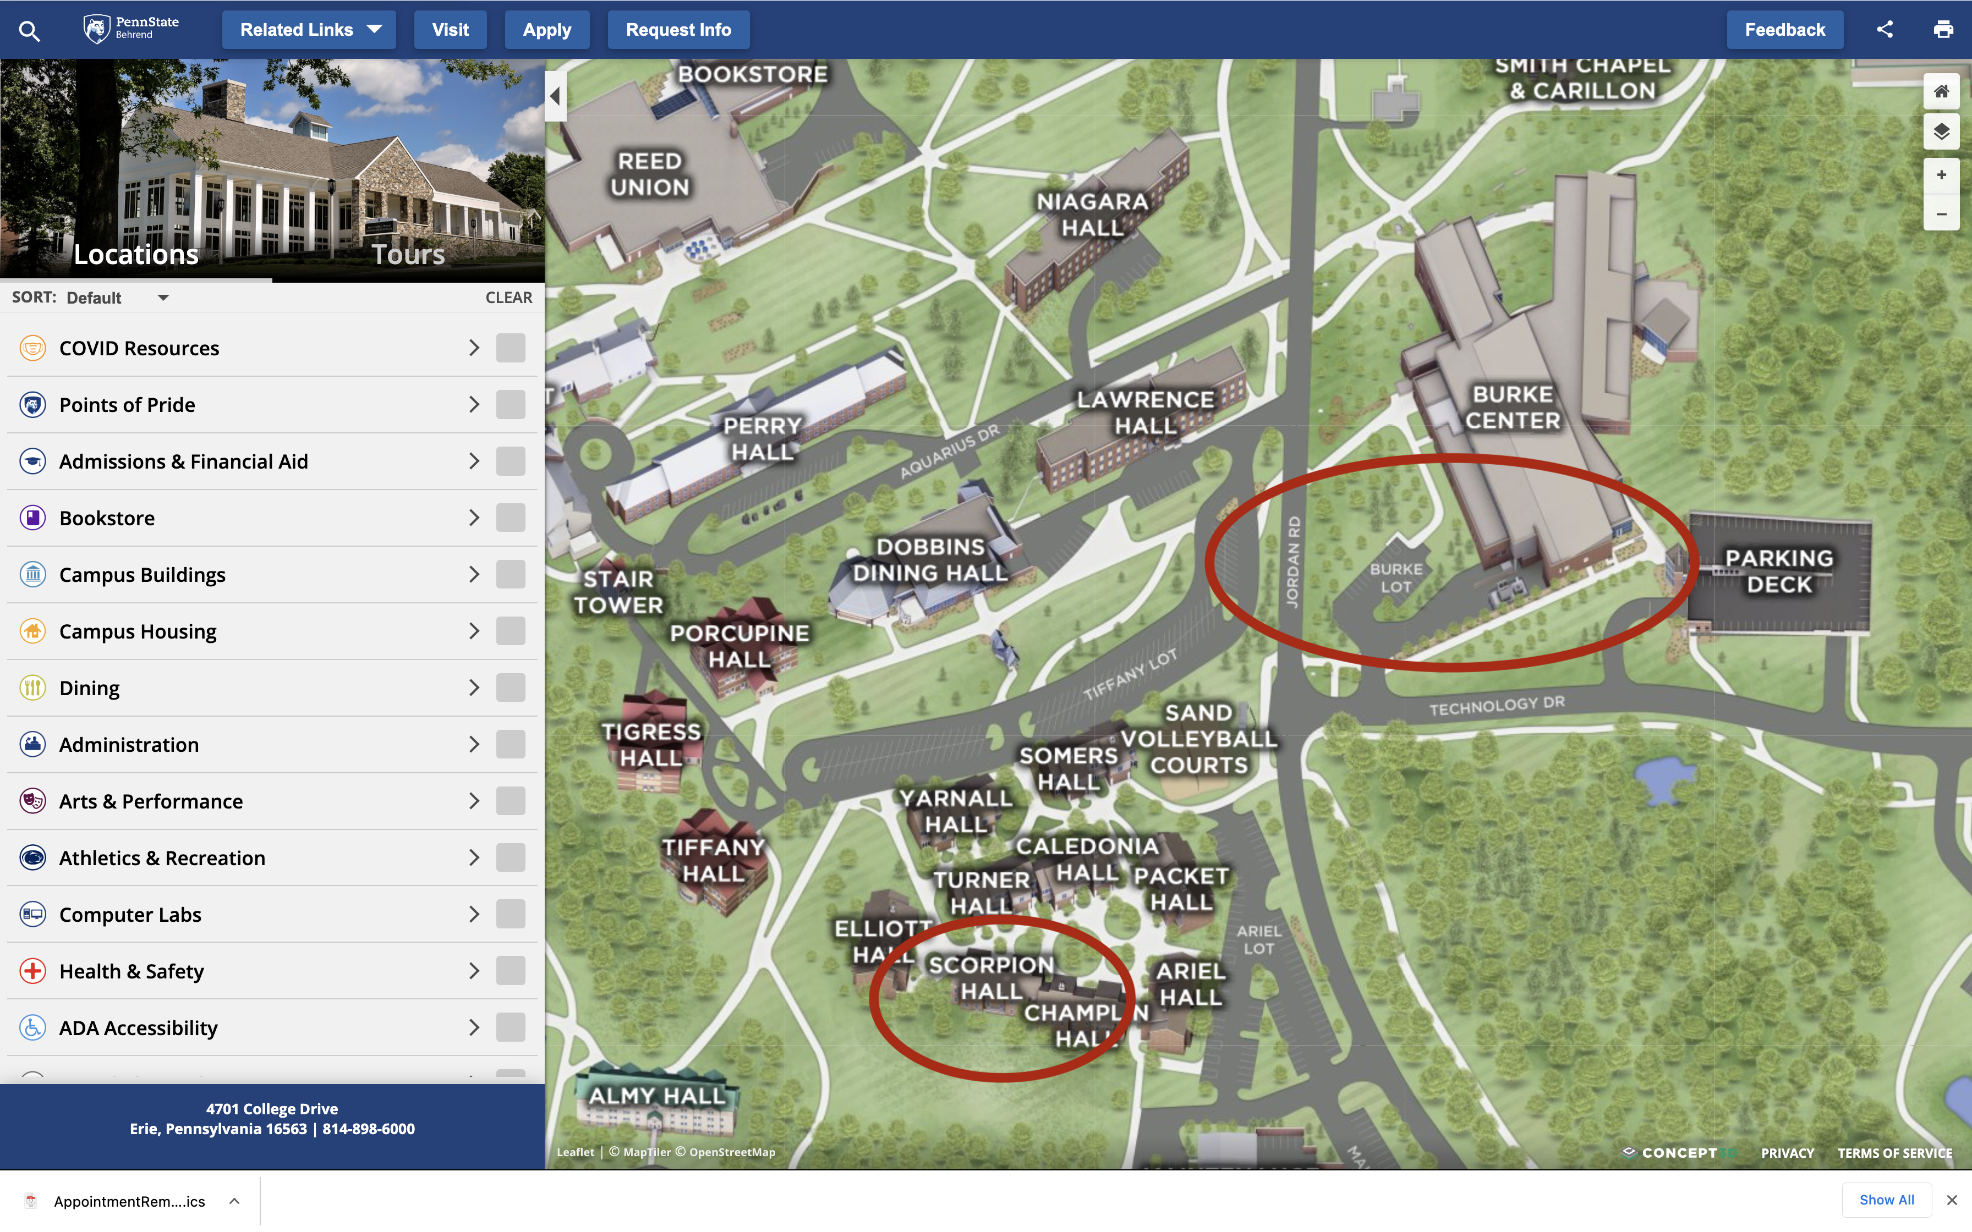Click the COVID Resources category icon
The width and height of the screenshot is (1972, 1232).
(x=32, y=348)
